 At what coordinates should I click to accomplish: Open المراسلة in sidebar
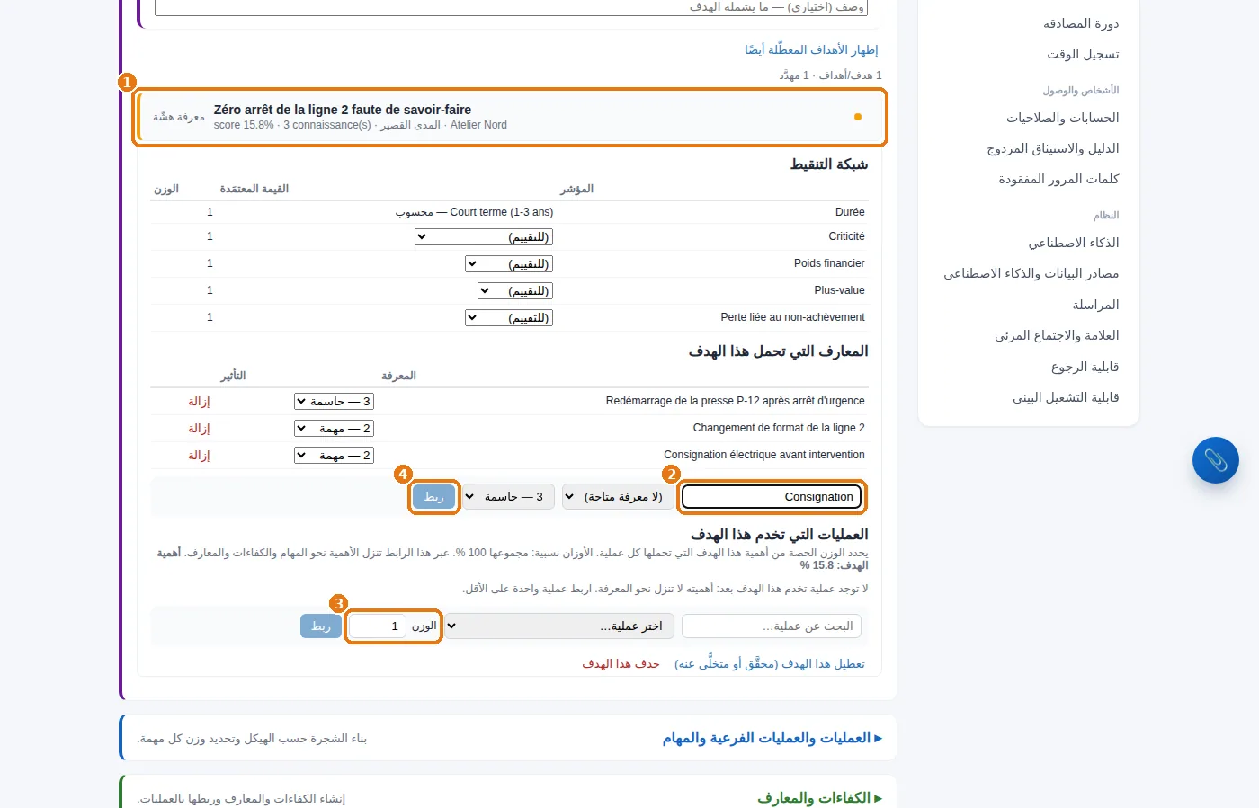(x=1095, y=305)
